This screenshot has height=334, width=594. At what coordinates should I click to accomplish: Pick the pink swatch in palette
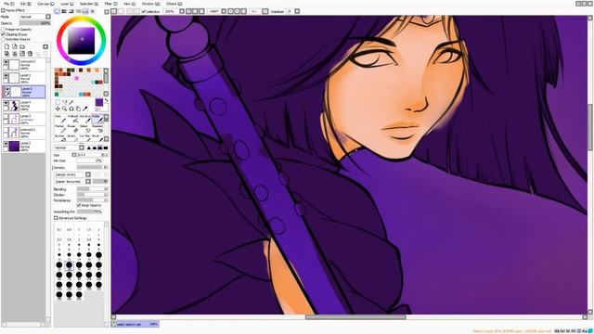tap(76, 78)
